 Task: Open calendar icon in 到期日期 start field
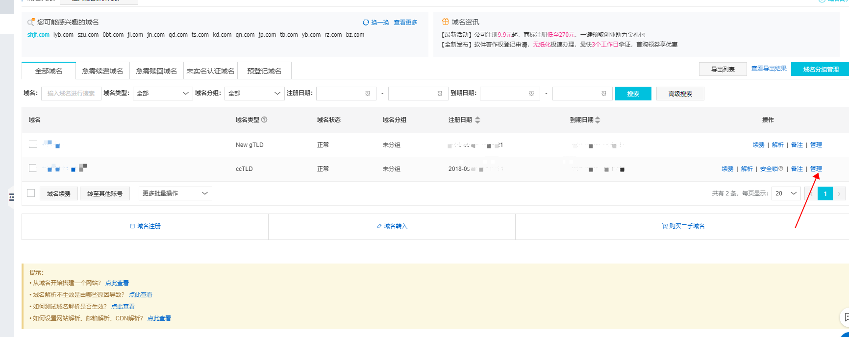[x=531, y=94]
